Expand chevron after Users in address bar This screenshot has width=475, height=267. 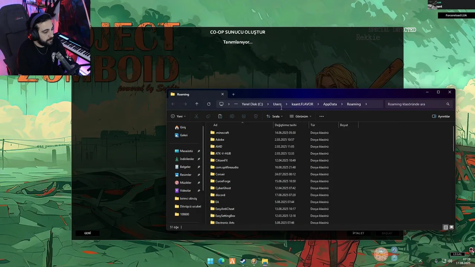click(x=286, y=104)
